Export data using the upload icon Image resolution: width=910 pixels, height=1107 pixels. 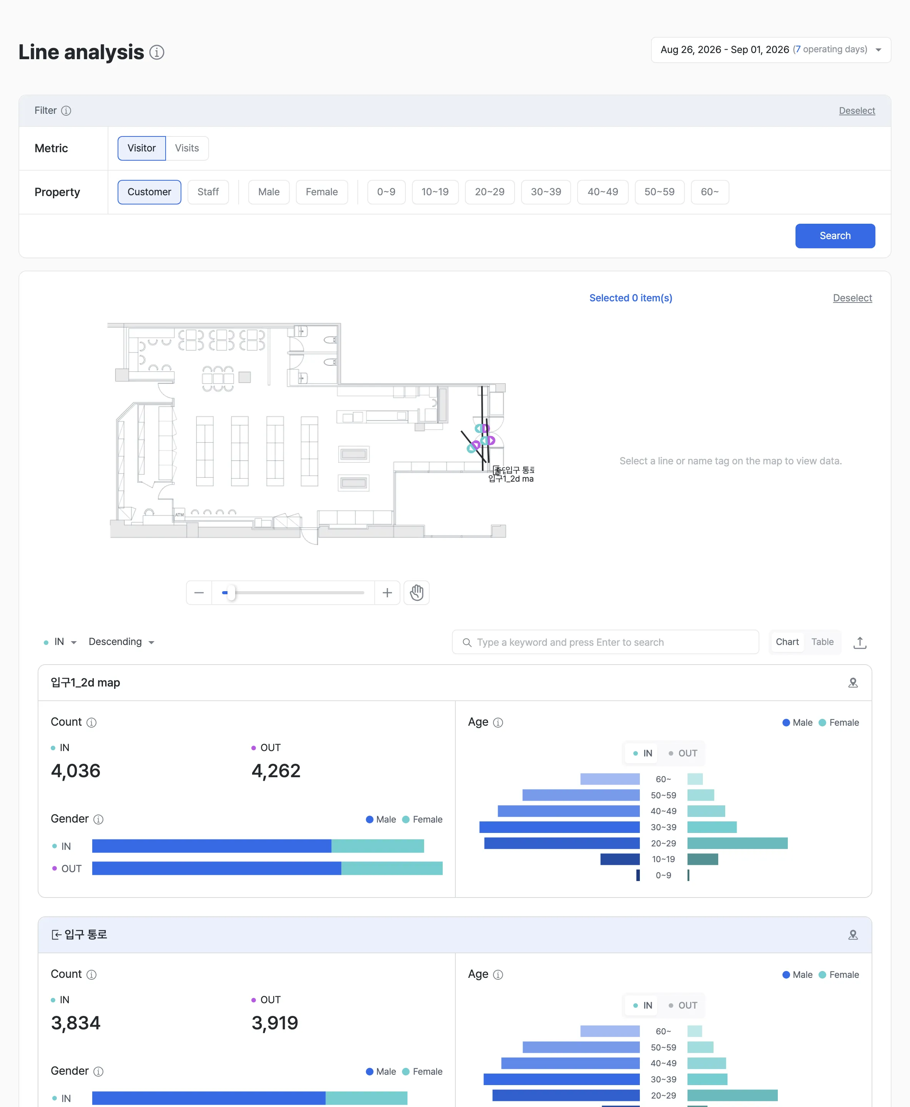pyautogui.click(x=860, y=642)
